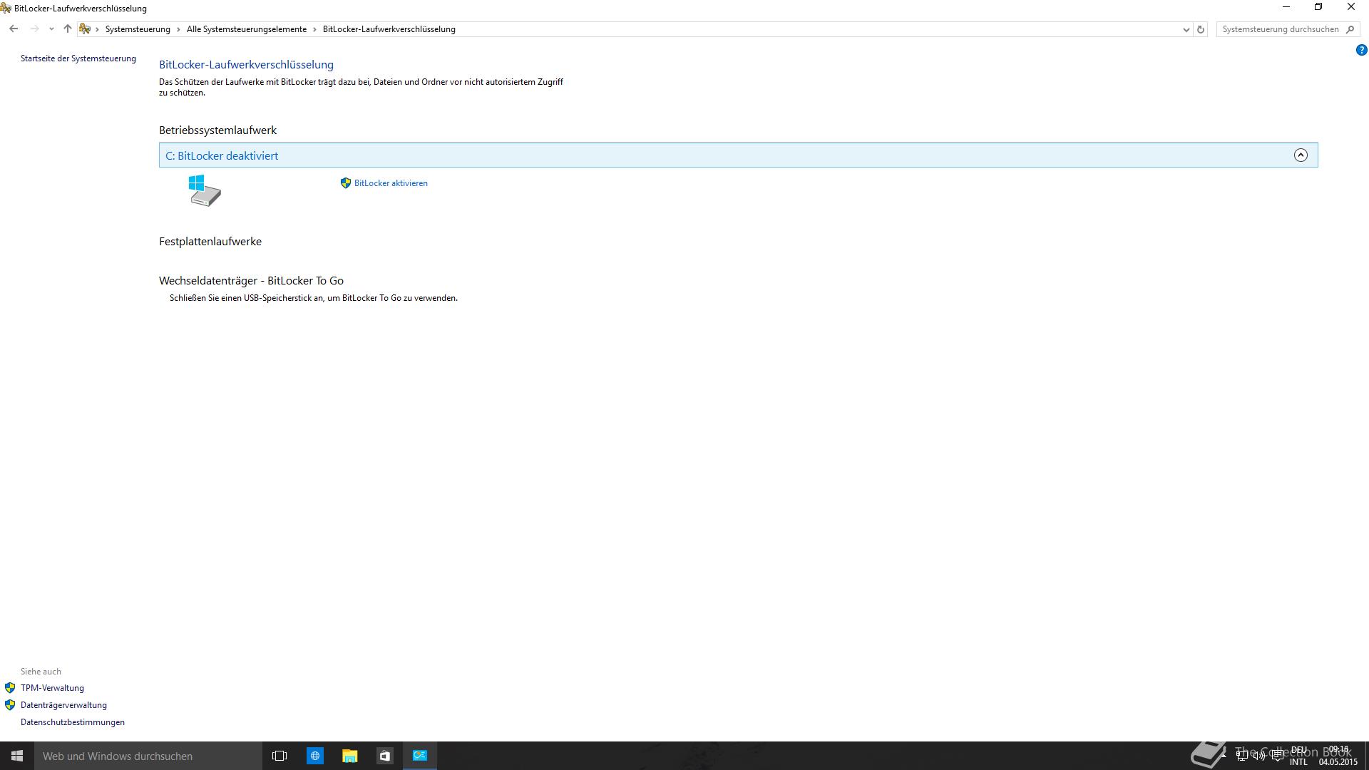Open help via the blue question mark
This screenshot has height=770, width=1369.
(x=1361, y=50)
